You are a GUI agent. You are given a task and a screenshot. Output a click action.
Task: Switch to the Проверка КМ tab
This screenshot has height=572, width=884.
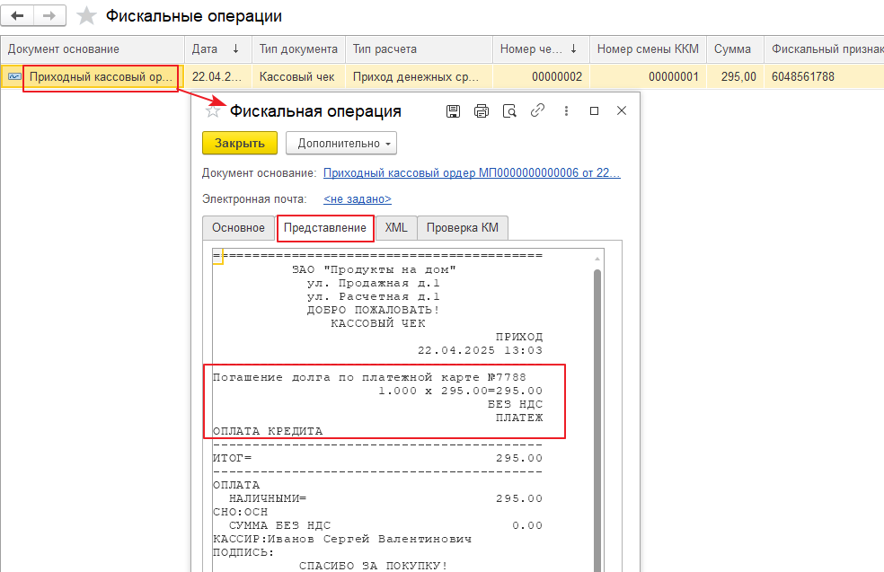tap(462, 228)
